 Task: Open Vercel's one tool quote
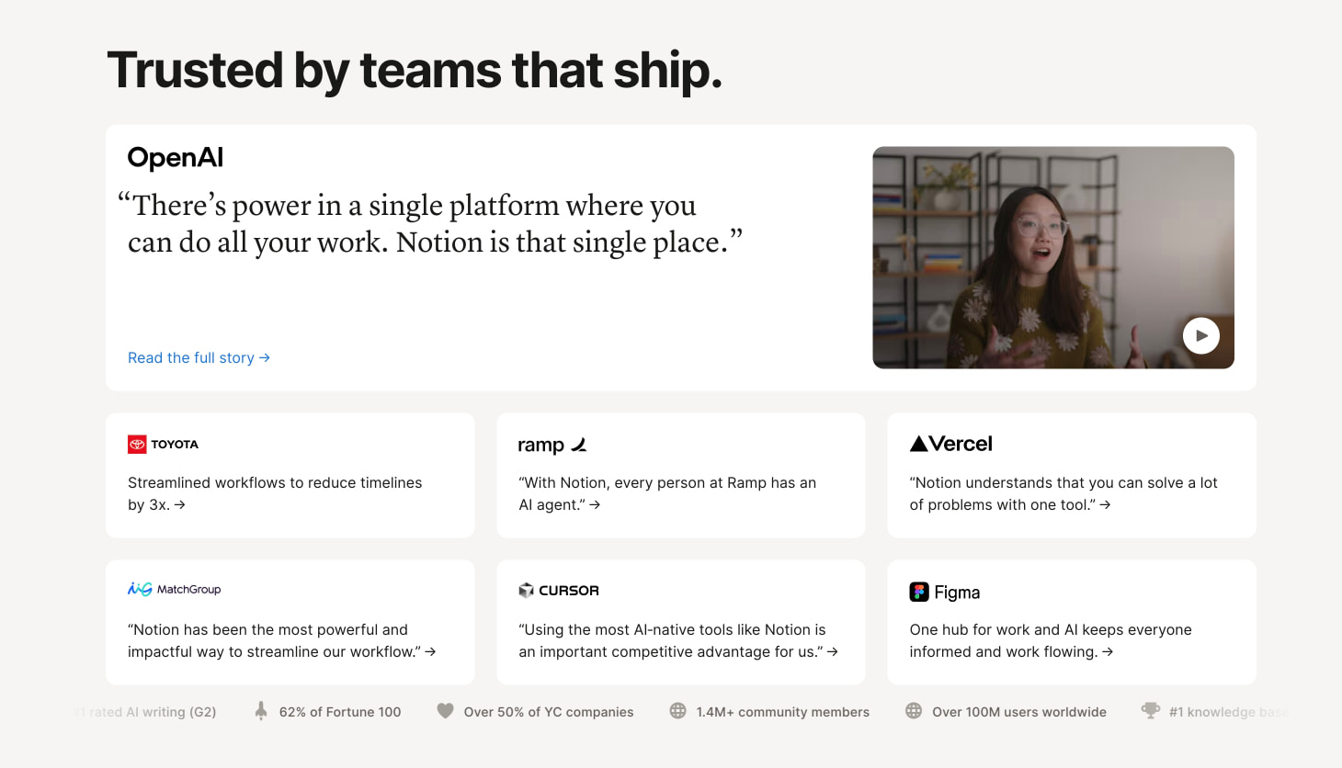click(x=1063, y=493)
